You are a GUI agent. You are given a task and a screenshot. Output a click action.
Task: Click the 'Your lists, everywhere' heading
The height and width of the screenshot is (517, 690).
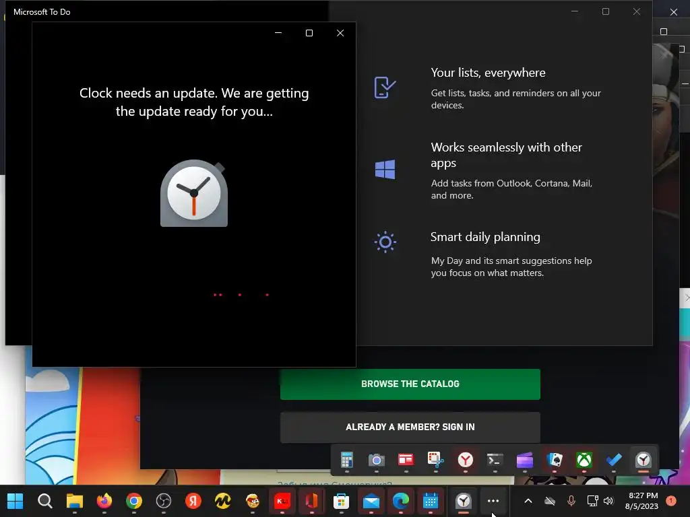488,73
